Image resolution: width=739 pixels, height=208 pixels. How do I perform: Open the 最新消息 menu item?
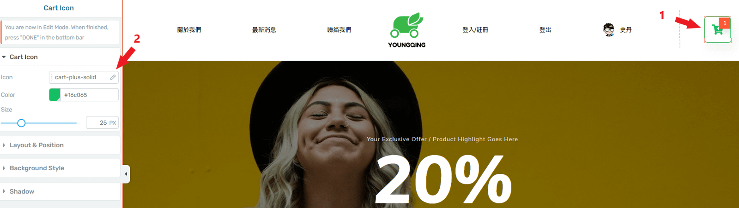coord(264,30)
